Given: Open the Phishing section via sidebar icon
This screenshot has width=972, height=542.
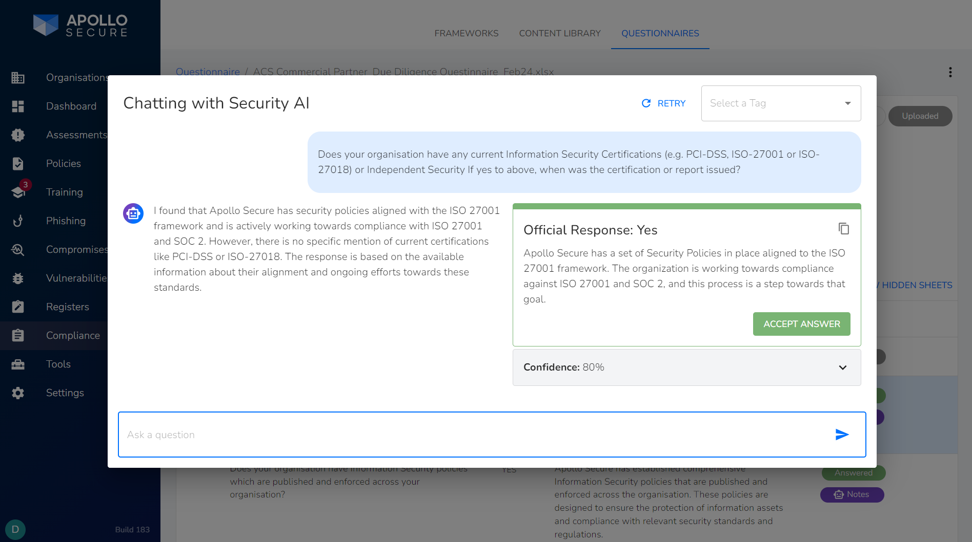Looking at the screenshot, I should (18, 221).
